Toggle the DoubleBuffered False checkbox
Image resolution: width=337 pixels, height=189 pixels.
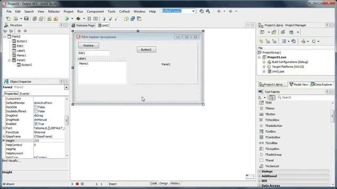[x=36, y=111]
